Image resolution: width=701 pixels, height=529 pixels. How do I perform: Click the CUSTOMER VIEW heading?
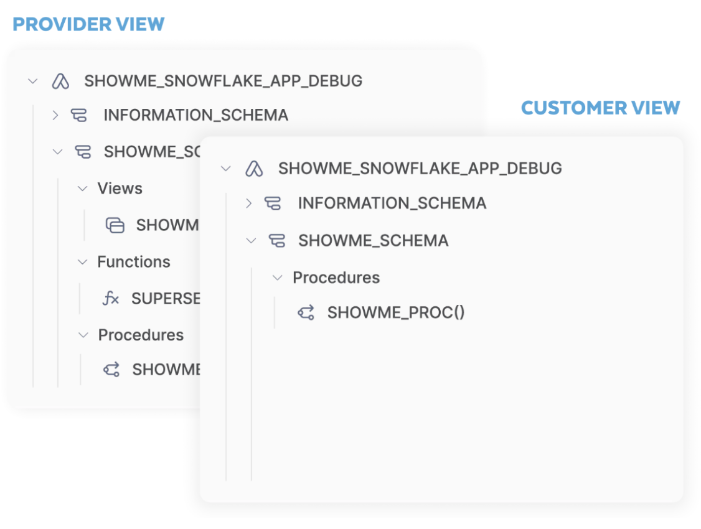pos(600,108)
